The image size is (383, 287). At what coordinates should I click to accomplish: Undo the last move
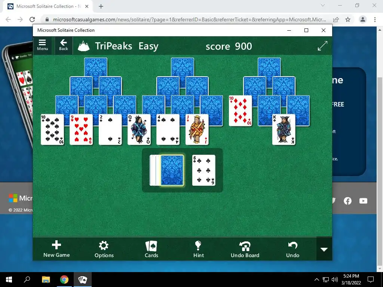point(292,249)
